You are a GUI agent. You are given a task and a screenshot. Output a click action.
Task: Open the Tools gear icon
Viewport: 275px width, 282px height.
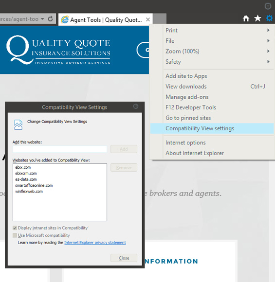[x=269, y=18]
